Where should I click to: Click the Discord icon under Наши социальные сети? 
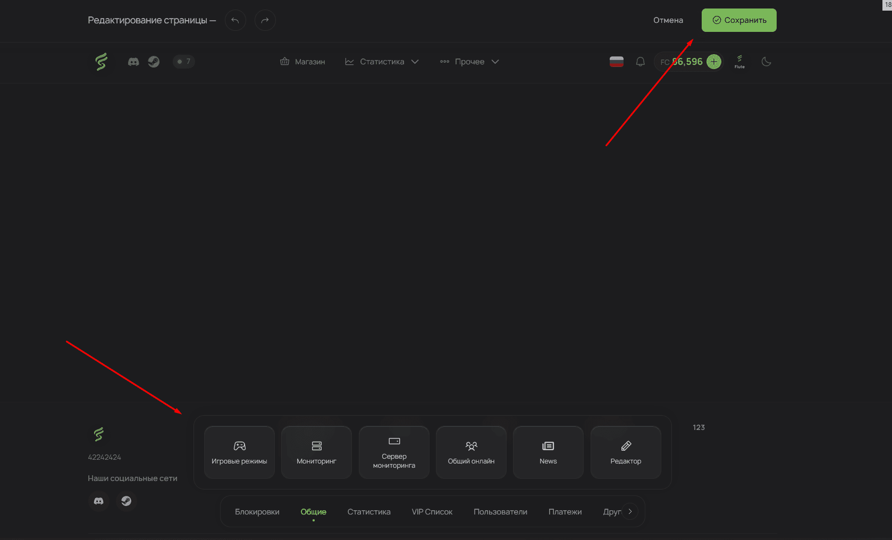[x=98, y=501]
